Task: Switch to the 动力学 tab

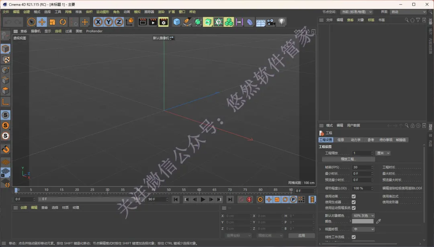Action: [x=356, y=140]
